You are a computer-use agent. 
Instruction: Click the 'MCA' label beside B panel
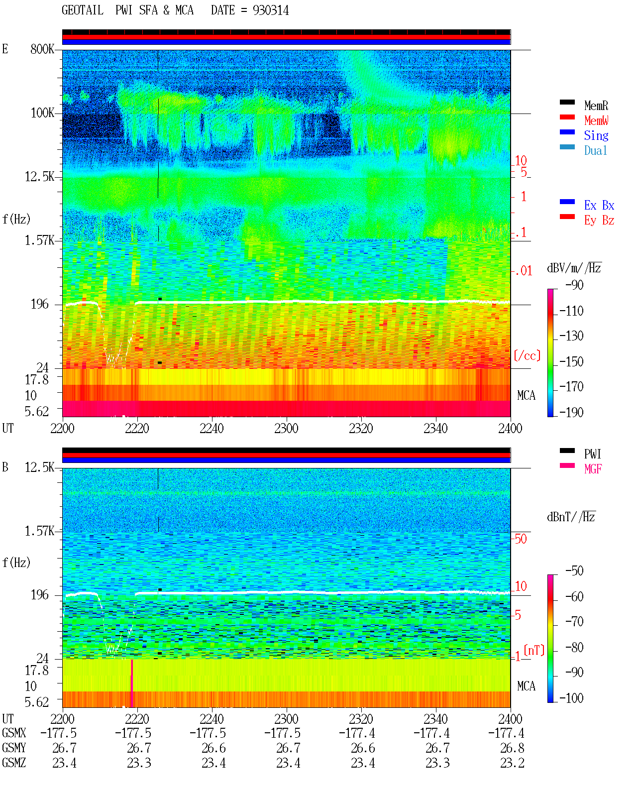pyautogui.click(x=526, y=686)
